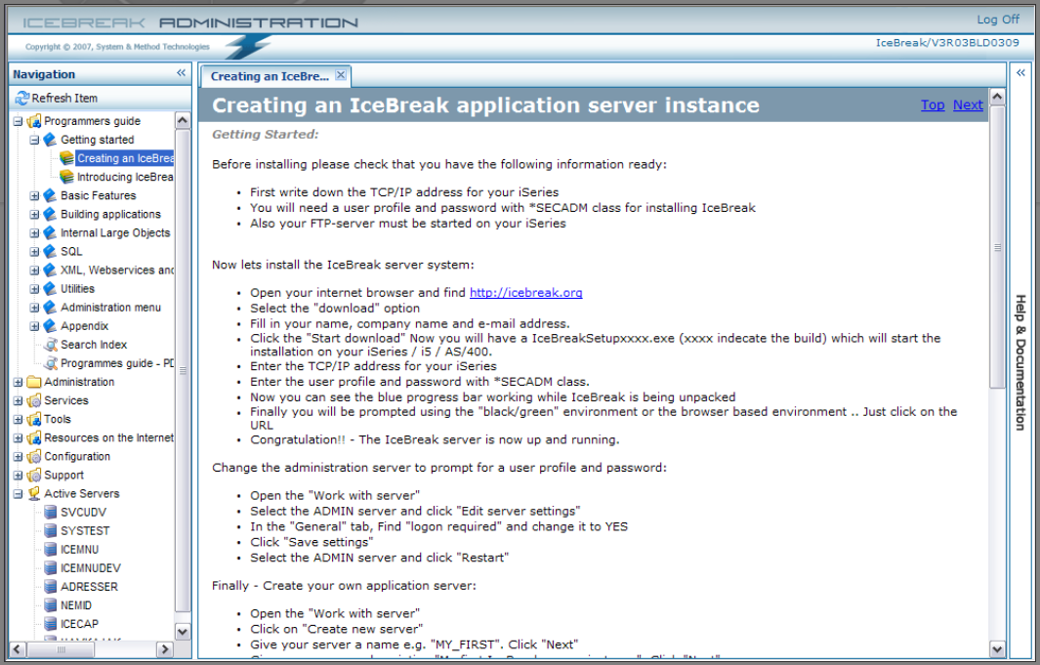Click the Top link

[933, 104]
